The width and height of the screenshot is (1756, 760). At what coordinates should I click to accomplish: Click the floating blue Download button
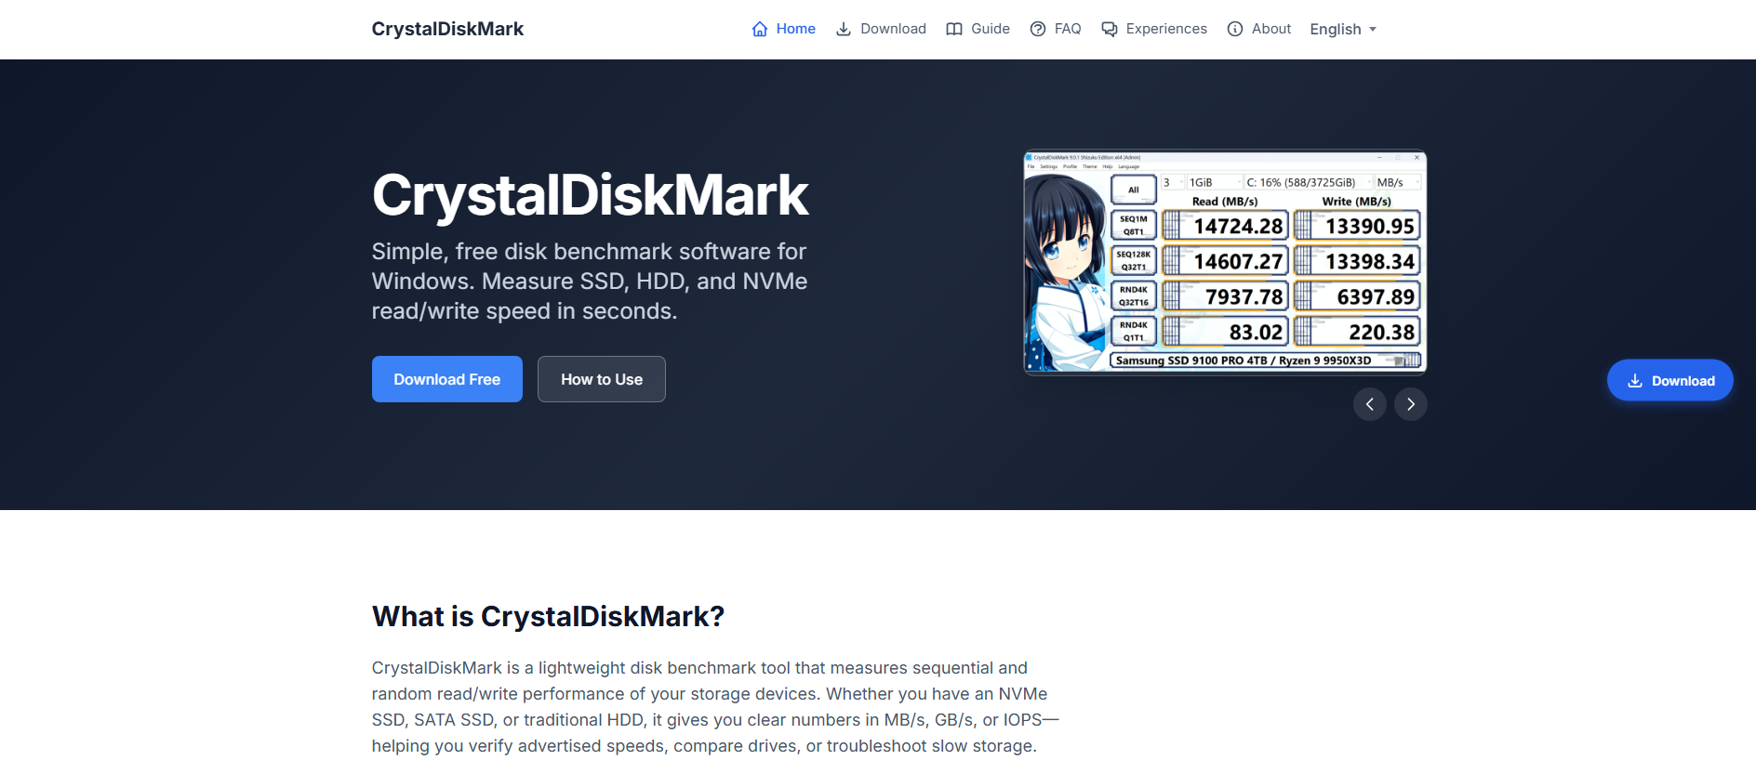coord(1670,380)
